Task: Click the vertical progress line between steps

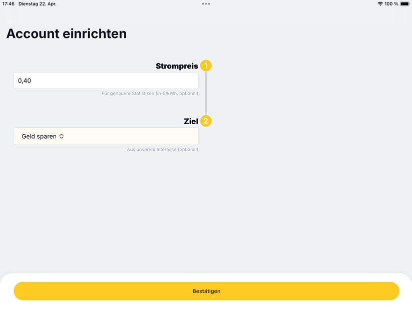Action: (x=206, y=94)
